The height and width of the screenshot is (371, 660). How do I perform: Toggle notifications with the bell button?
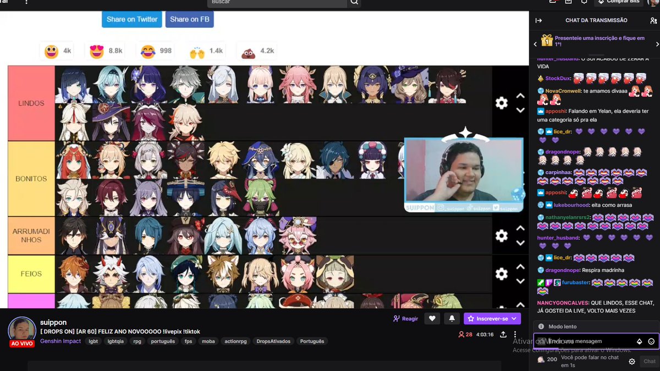(x=452, y=319)
